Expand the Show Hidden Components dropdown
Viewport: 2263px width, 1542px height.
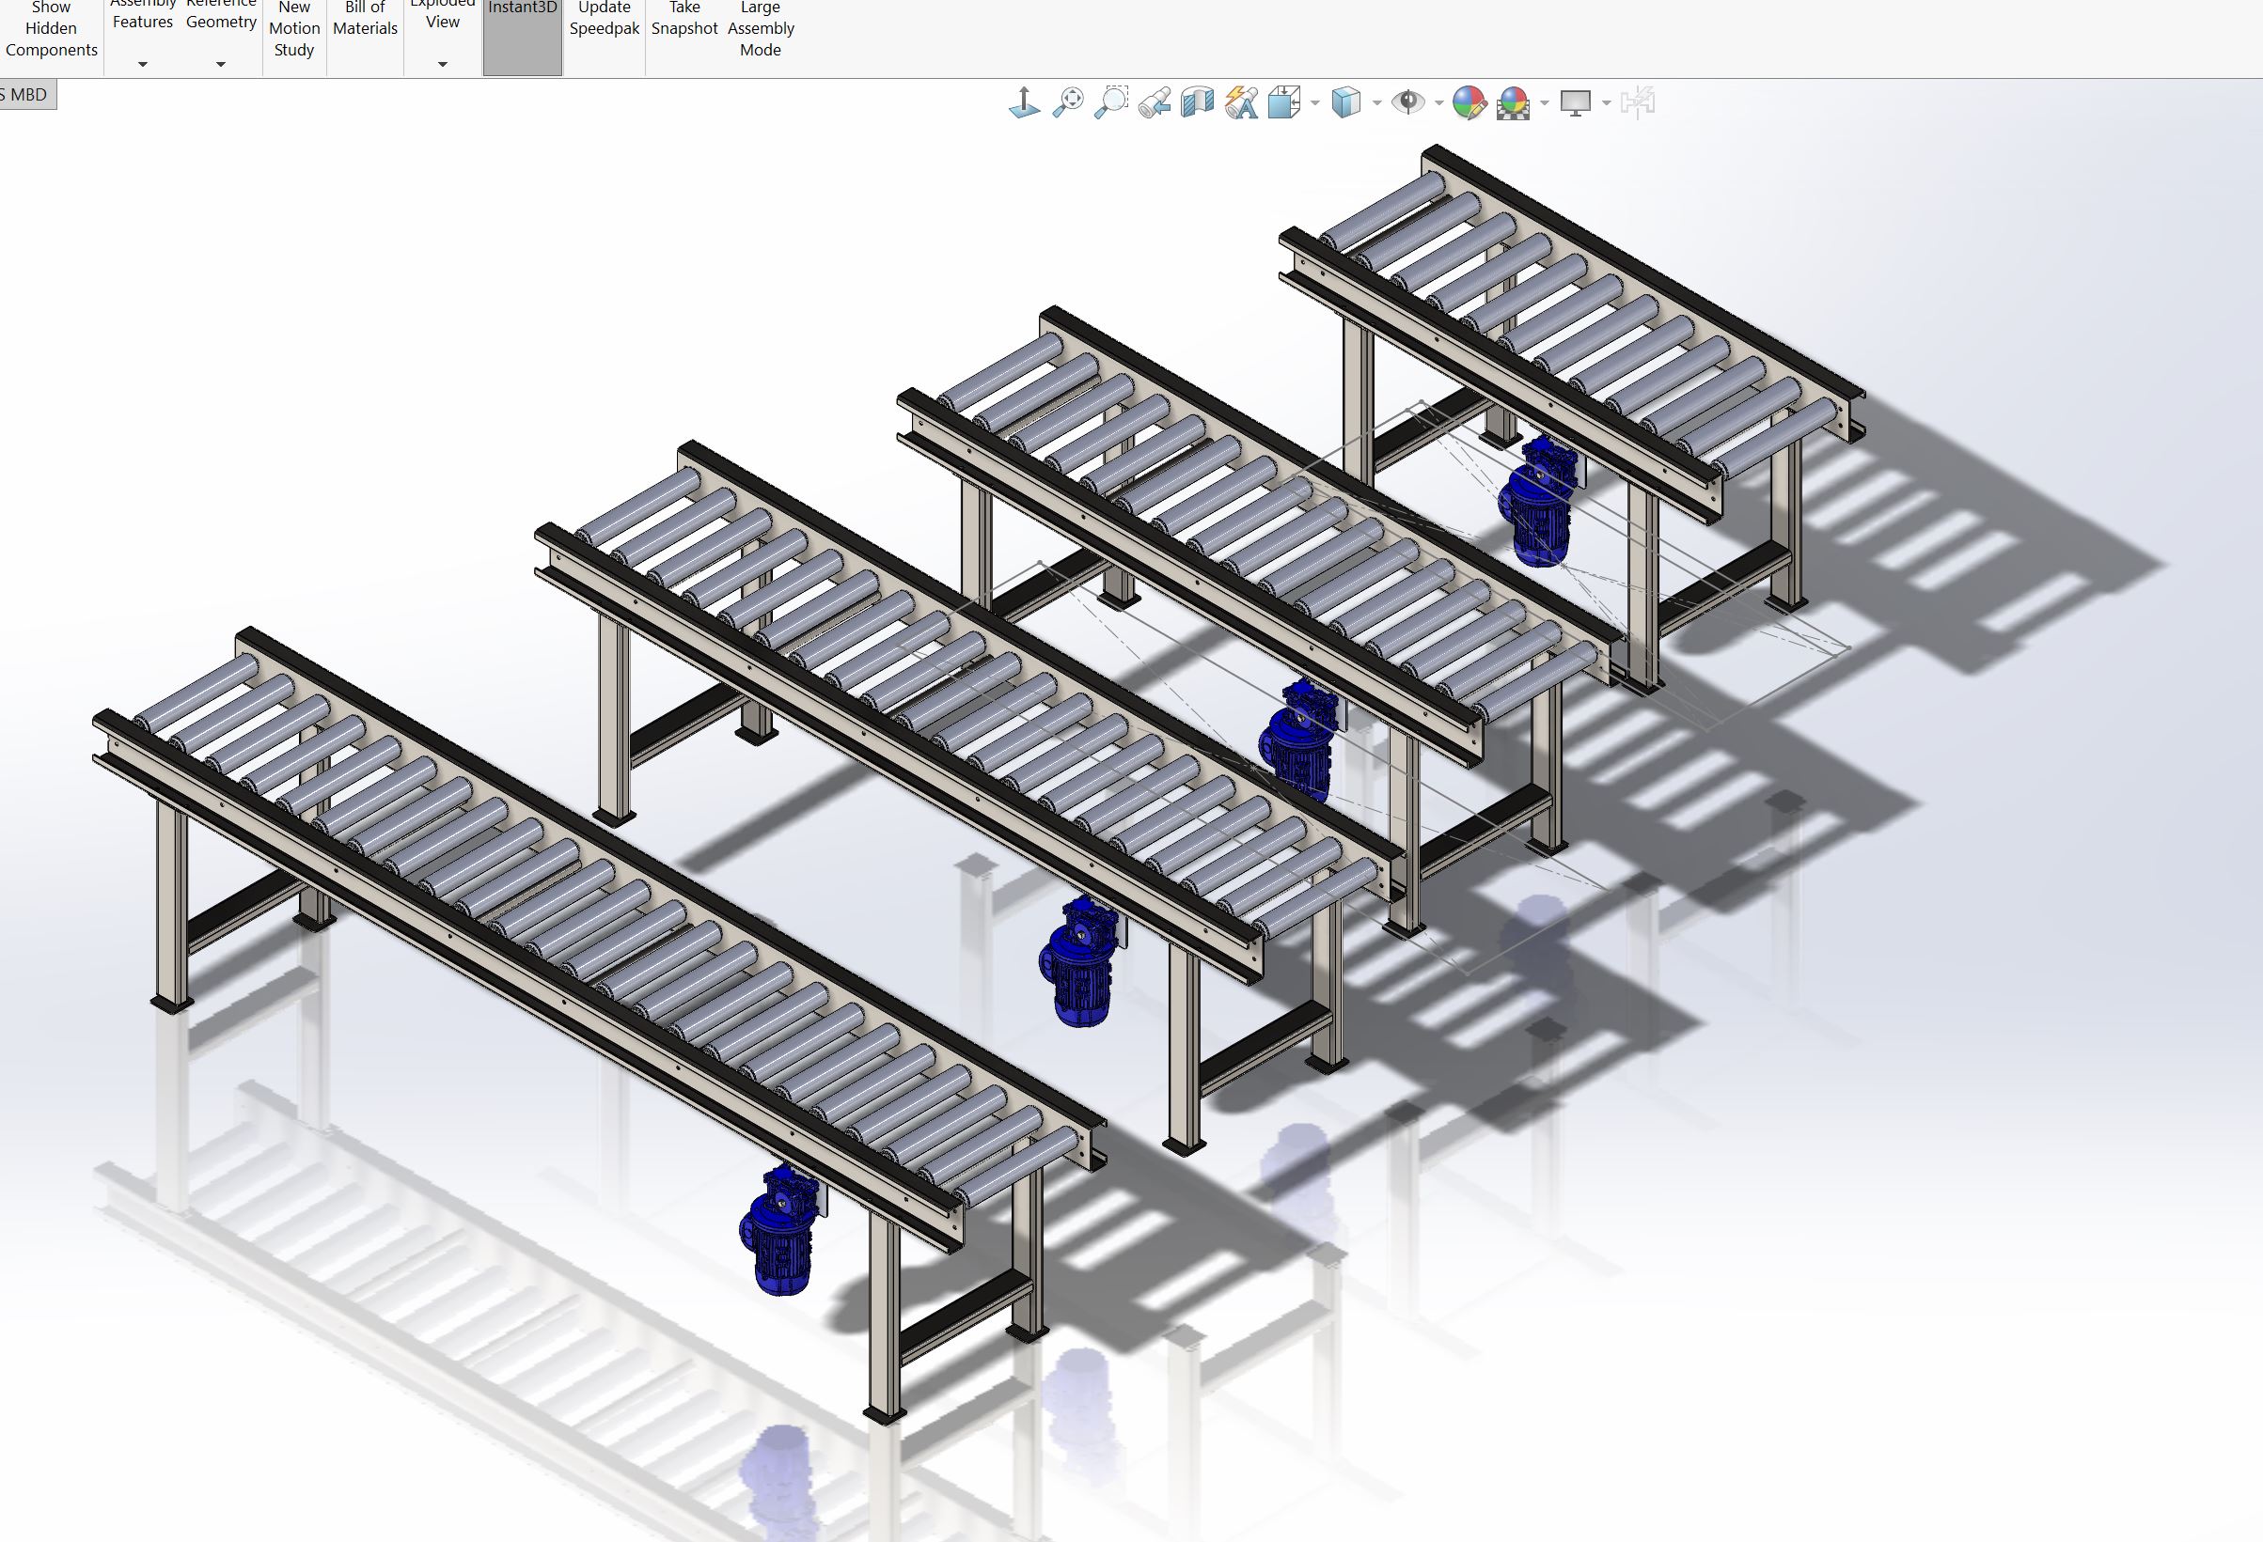(50, 66)
